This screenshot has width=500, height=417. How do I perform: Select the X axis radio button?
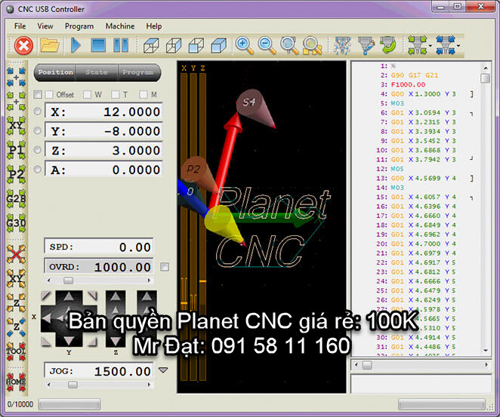pyautogui.click(x=37, y=111)
